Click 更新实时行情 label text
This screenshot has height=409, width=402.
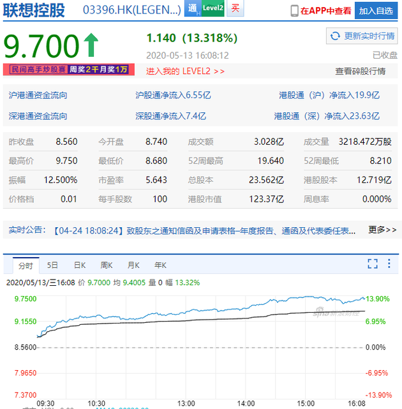point(369,36)
